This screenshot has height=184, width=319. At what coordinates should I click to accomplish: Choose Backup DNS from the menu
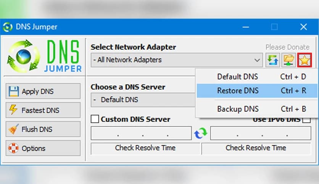(257, 109)
